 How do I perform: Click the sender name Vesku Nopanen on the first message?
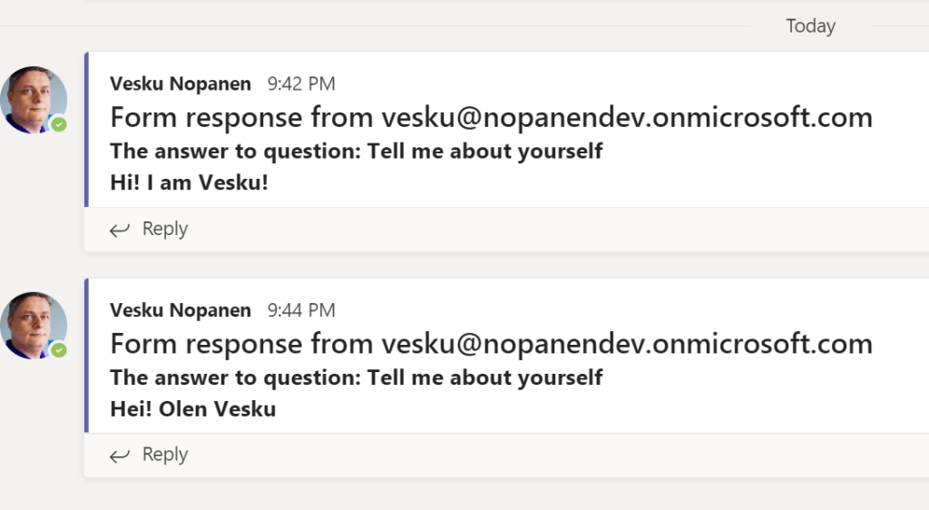pyautogui.click(x=180, y=83)
